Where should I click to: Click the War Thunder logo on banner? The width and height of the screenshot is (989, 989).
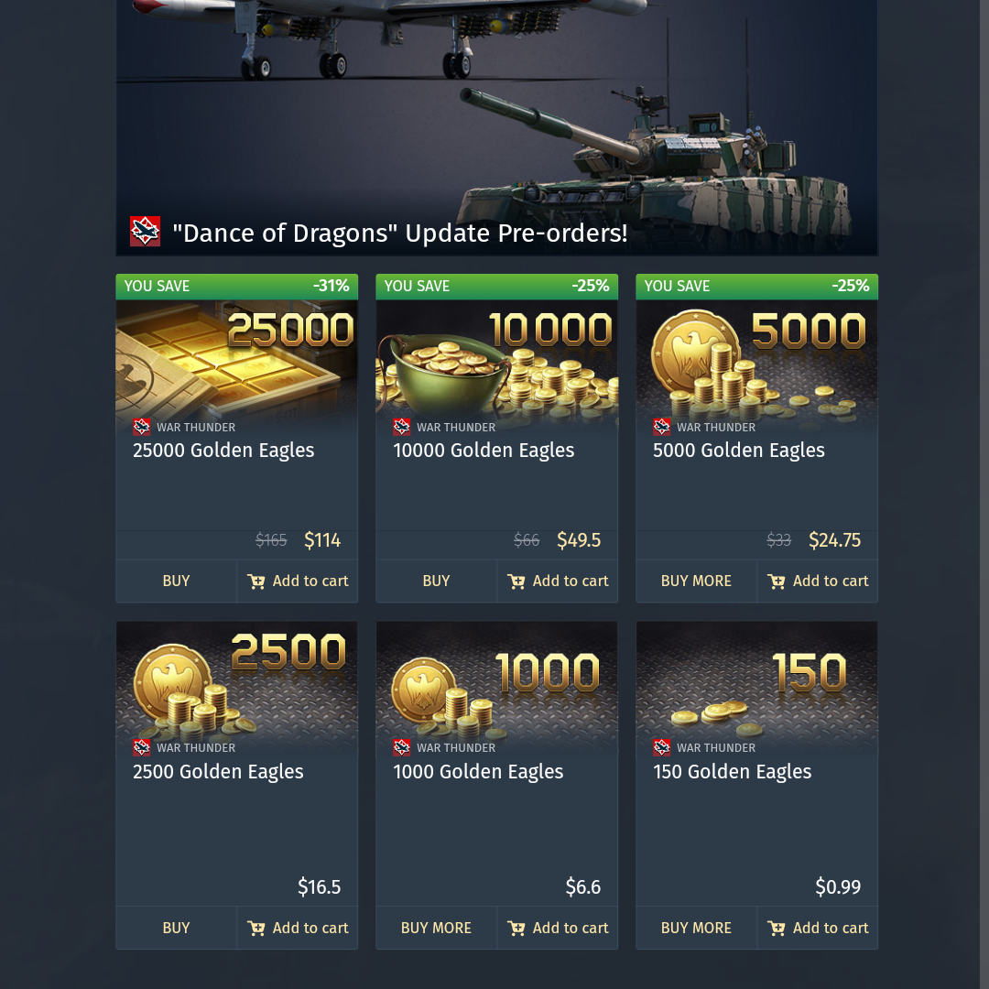145,232
